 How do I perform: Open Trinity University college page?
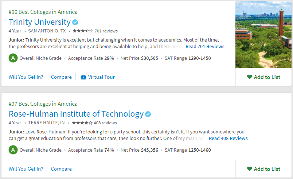(40, 22)
